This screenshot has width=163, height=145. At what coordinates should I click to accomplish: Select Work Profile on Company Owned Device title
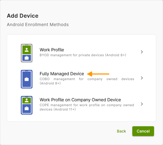[x=80, y=100]
